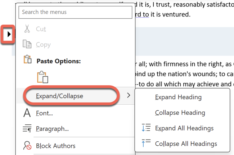This screenshot has height=155, width=234.
Task: Click the Search the menus field
Action: (x=76, y=12)
